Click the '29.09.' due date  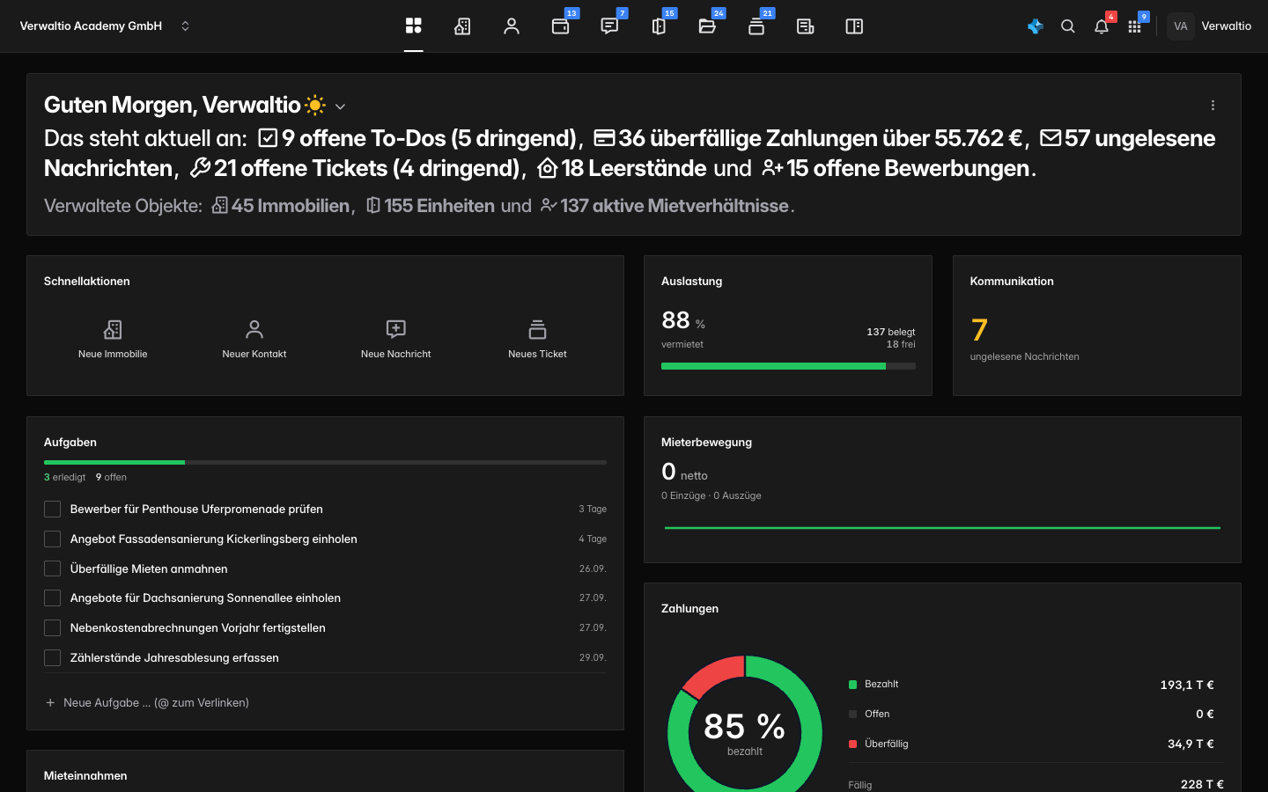(x=593, y=657)
